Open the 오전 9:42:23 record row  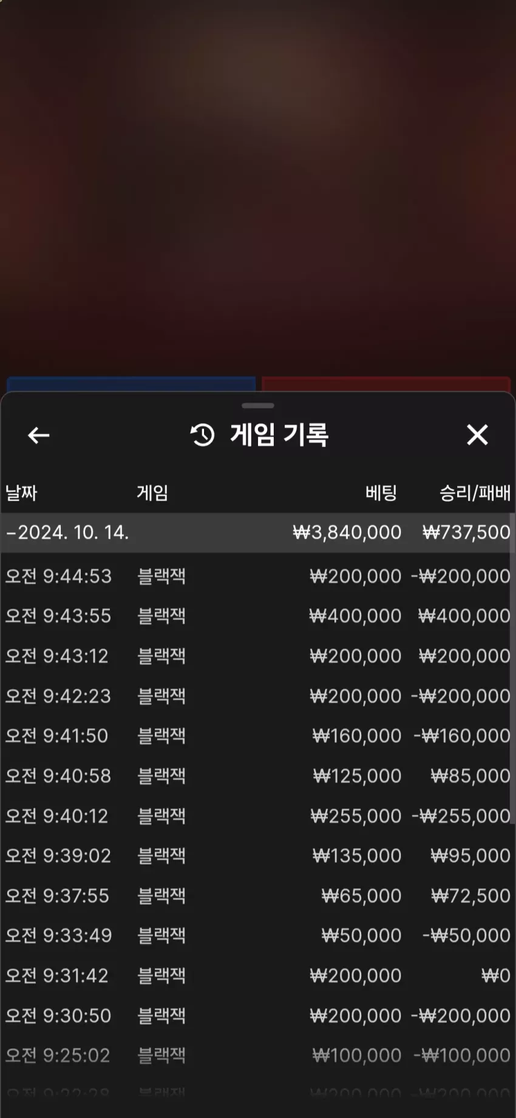258,696
